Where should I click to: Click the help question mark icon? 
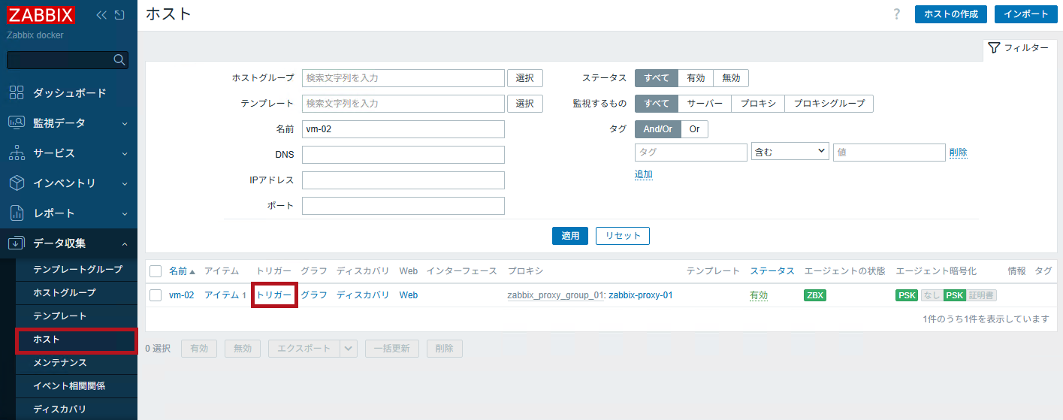896,14
